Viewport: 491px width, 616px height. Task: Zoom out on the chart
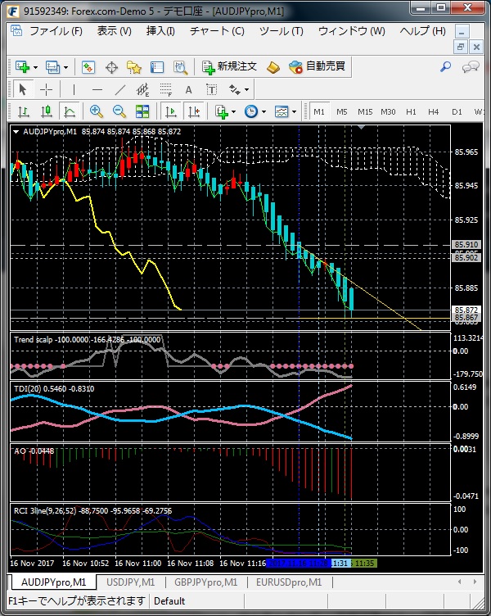click(119, 112)
